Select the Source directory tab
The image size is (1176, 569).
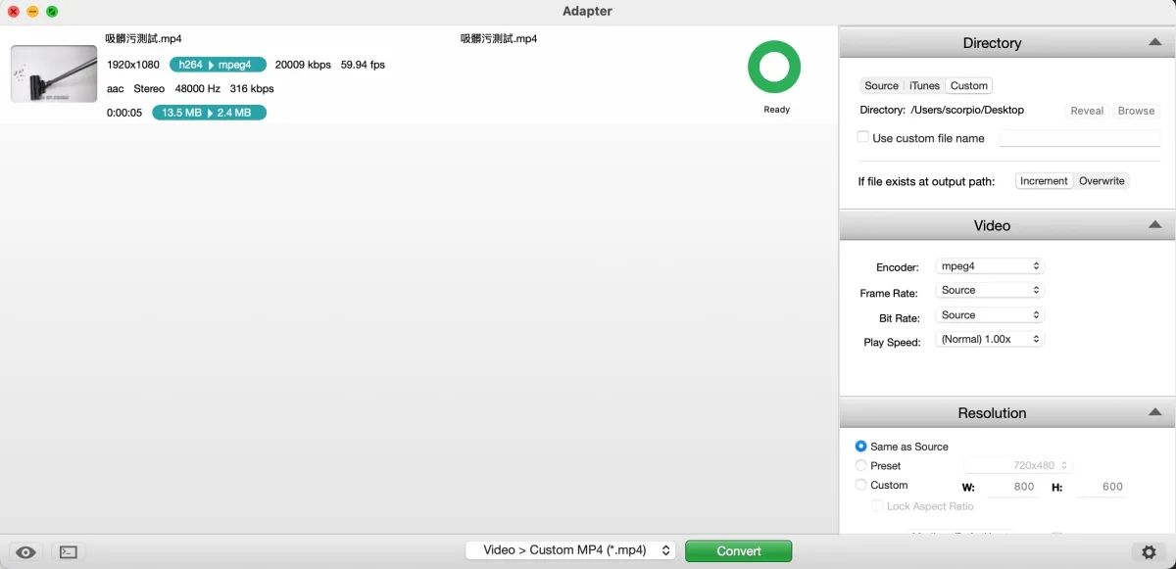point(882,86)
